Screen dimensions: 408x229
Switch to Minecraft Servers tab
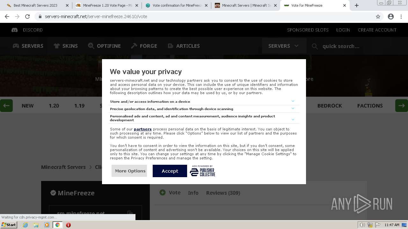[246, 5]
